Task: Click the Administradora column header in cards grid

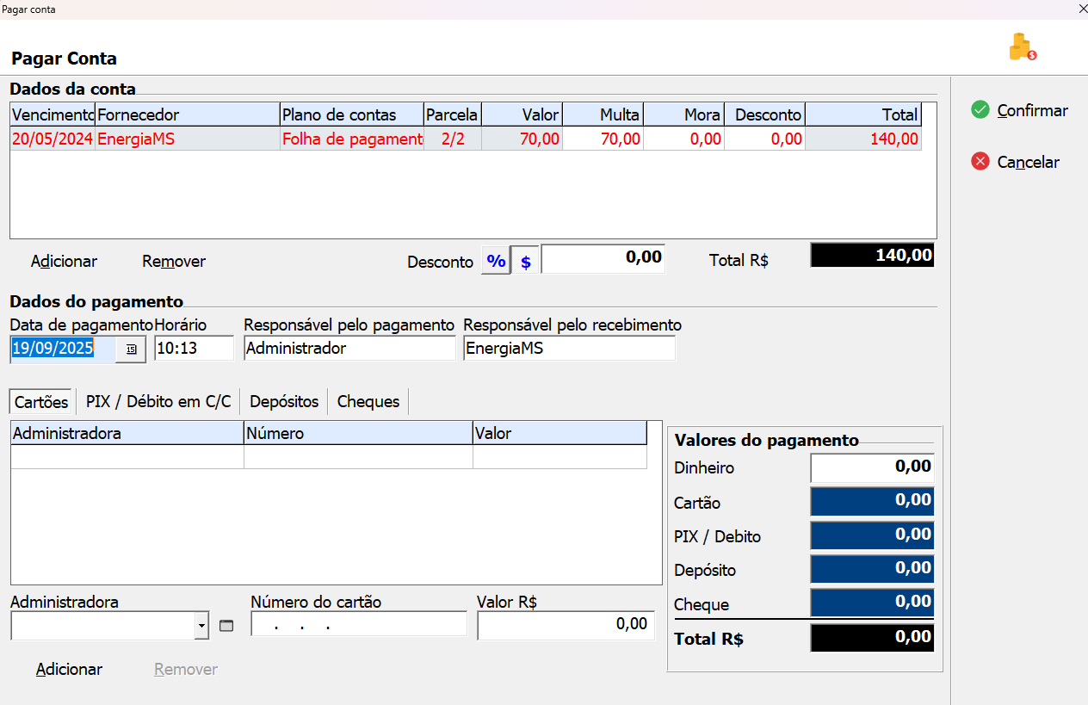Action: click(127, 433)
